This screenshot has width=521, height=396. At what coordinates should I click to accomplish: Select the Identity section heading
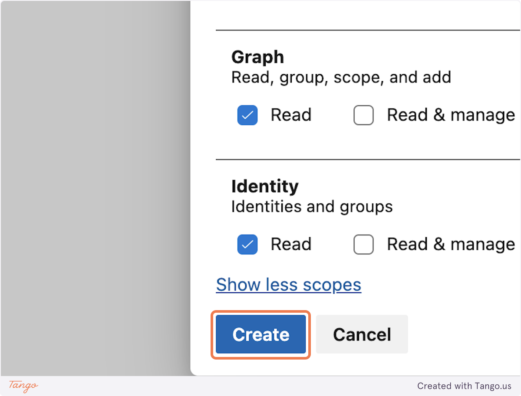pos(264,186)
